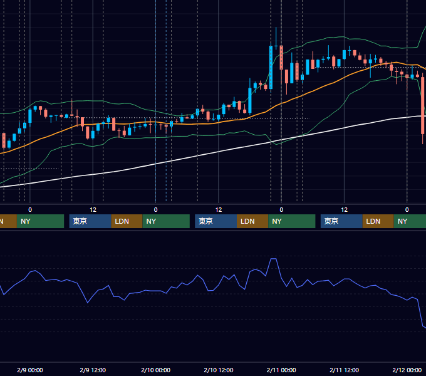Select the NY session block spanning 2/10 00:00
Screen dimensions: 426x376
coord(166,221)
